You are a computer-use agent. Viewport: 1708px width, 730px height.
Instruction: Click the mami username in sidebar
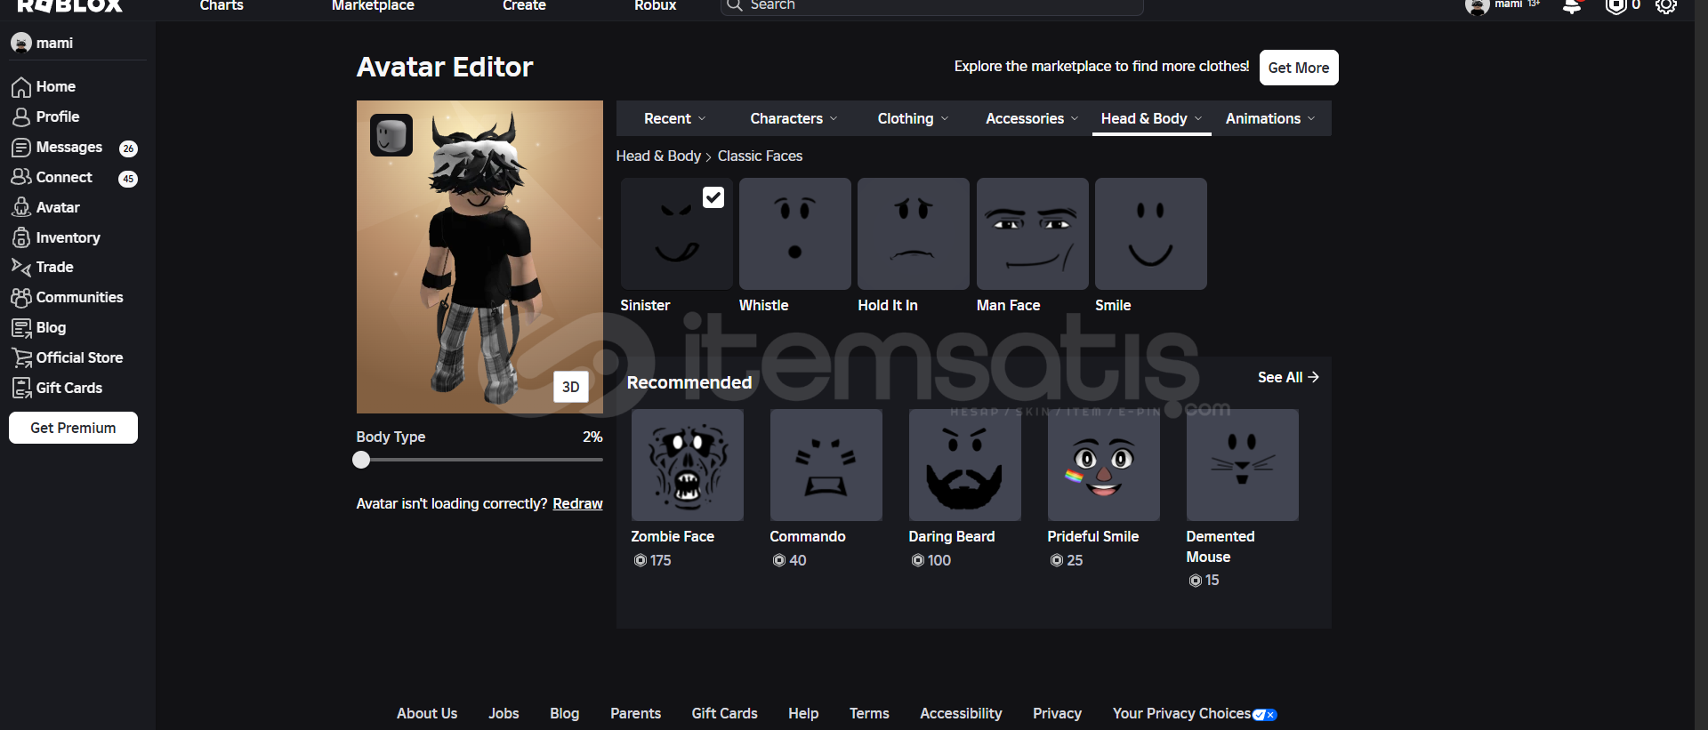click(54, 44)
